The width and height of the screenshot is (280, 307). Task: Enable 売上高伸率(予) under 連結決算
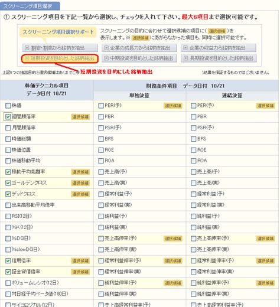[193, 239]
